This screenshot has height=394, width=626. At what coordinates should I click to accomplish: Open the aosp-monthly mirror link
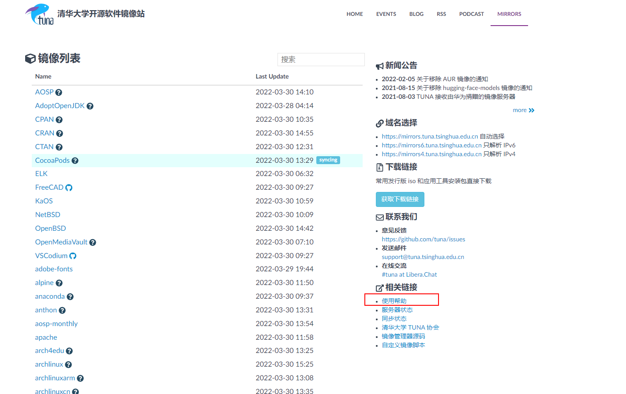tap(56, 324)
